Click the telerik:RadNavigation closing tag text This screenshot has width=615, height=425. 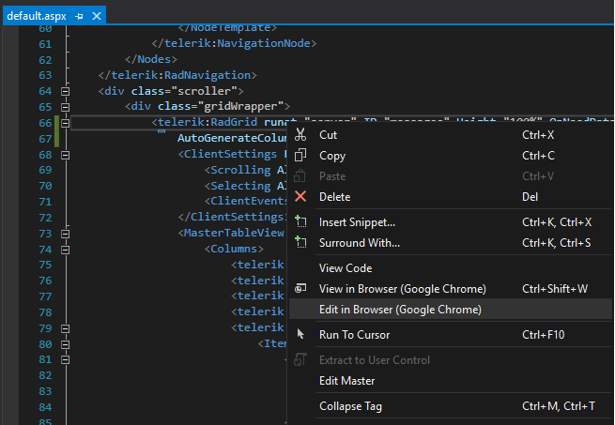pyautogui.click(x=177, y=75)
